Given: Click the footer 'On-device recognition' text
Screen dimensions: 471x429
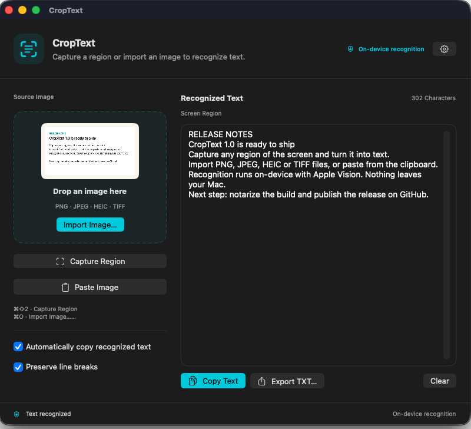Looking at the screenshot, I should (424, 414).
